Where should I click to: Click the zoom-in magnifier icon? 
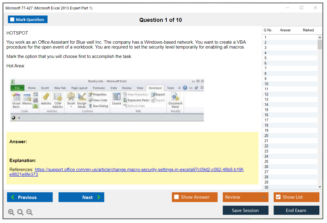(x=11, y=212)
